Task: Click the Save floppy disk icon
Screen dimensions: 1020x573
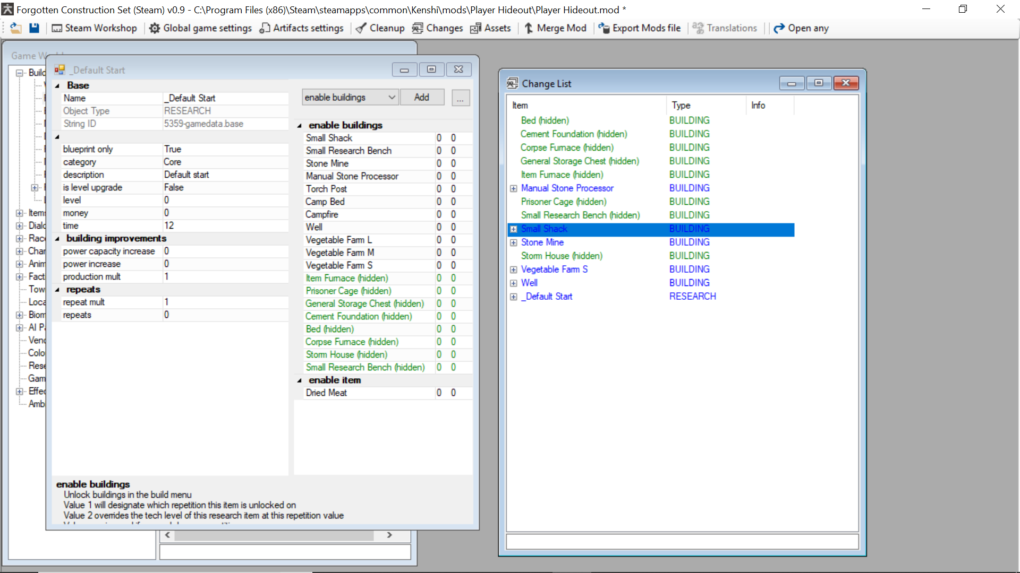Action: coord(34,28)
